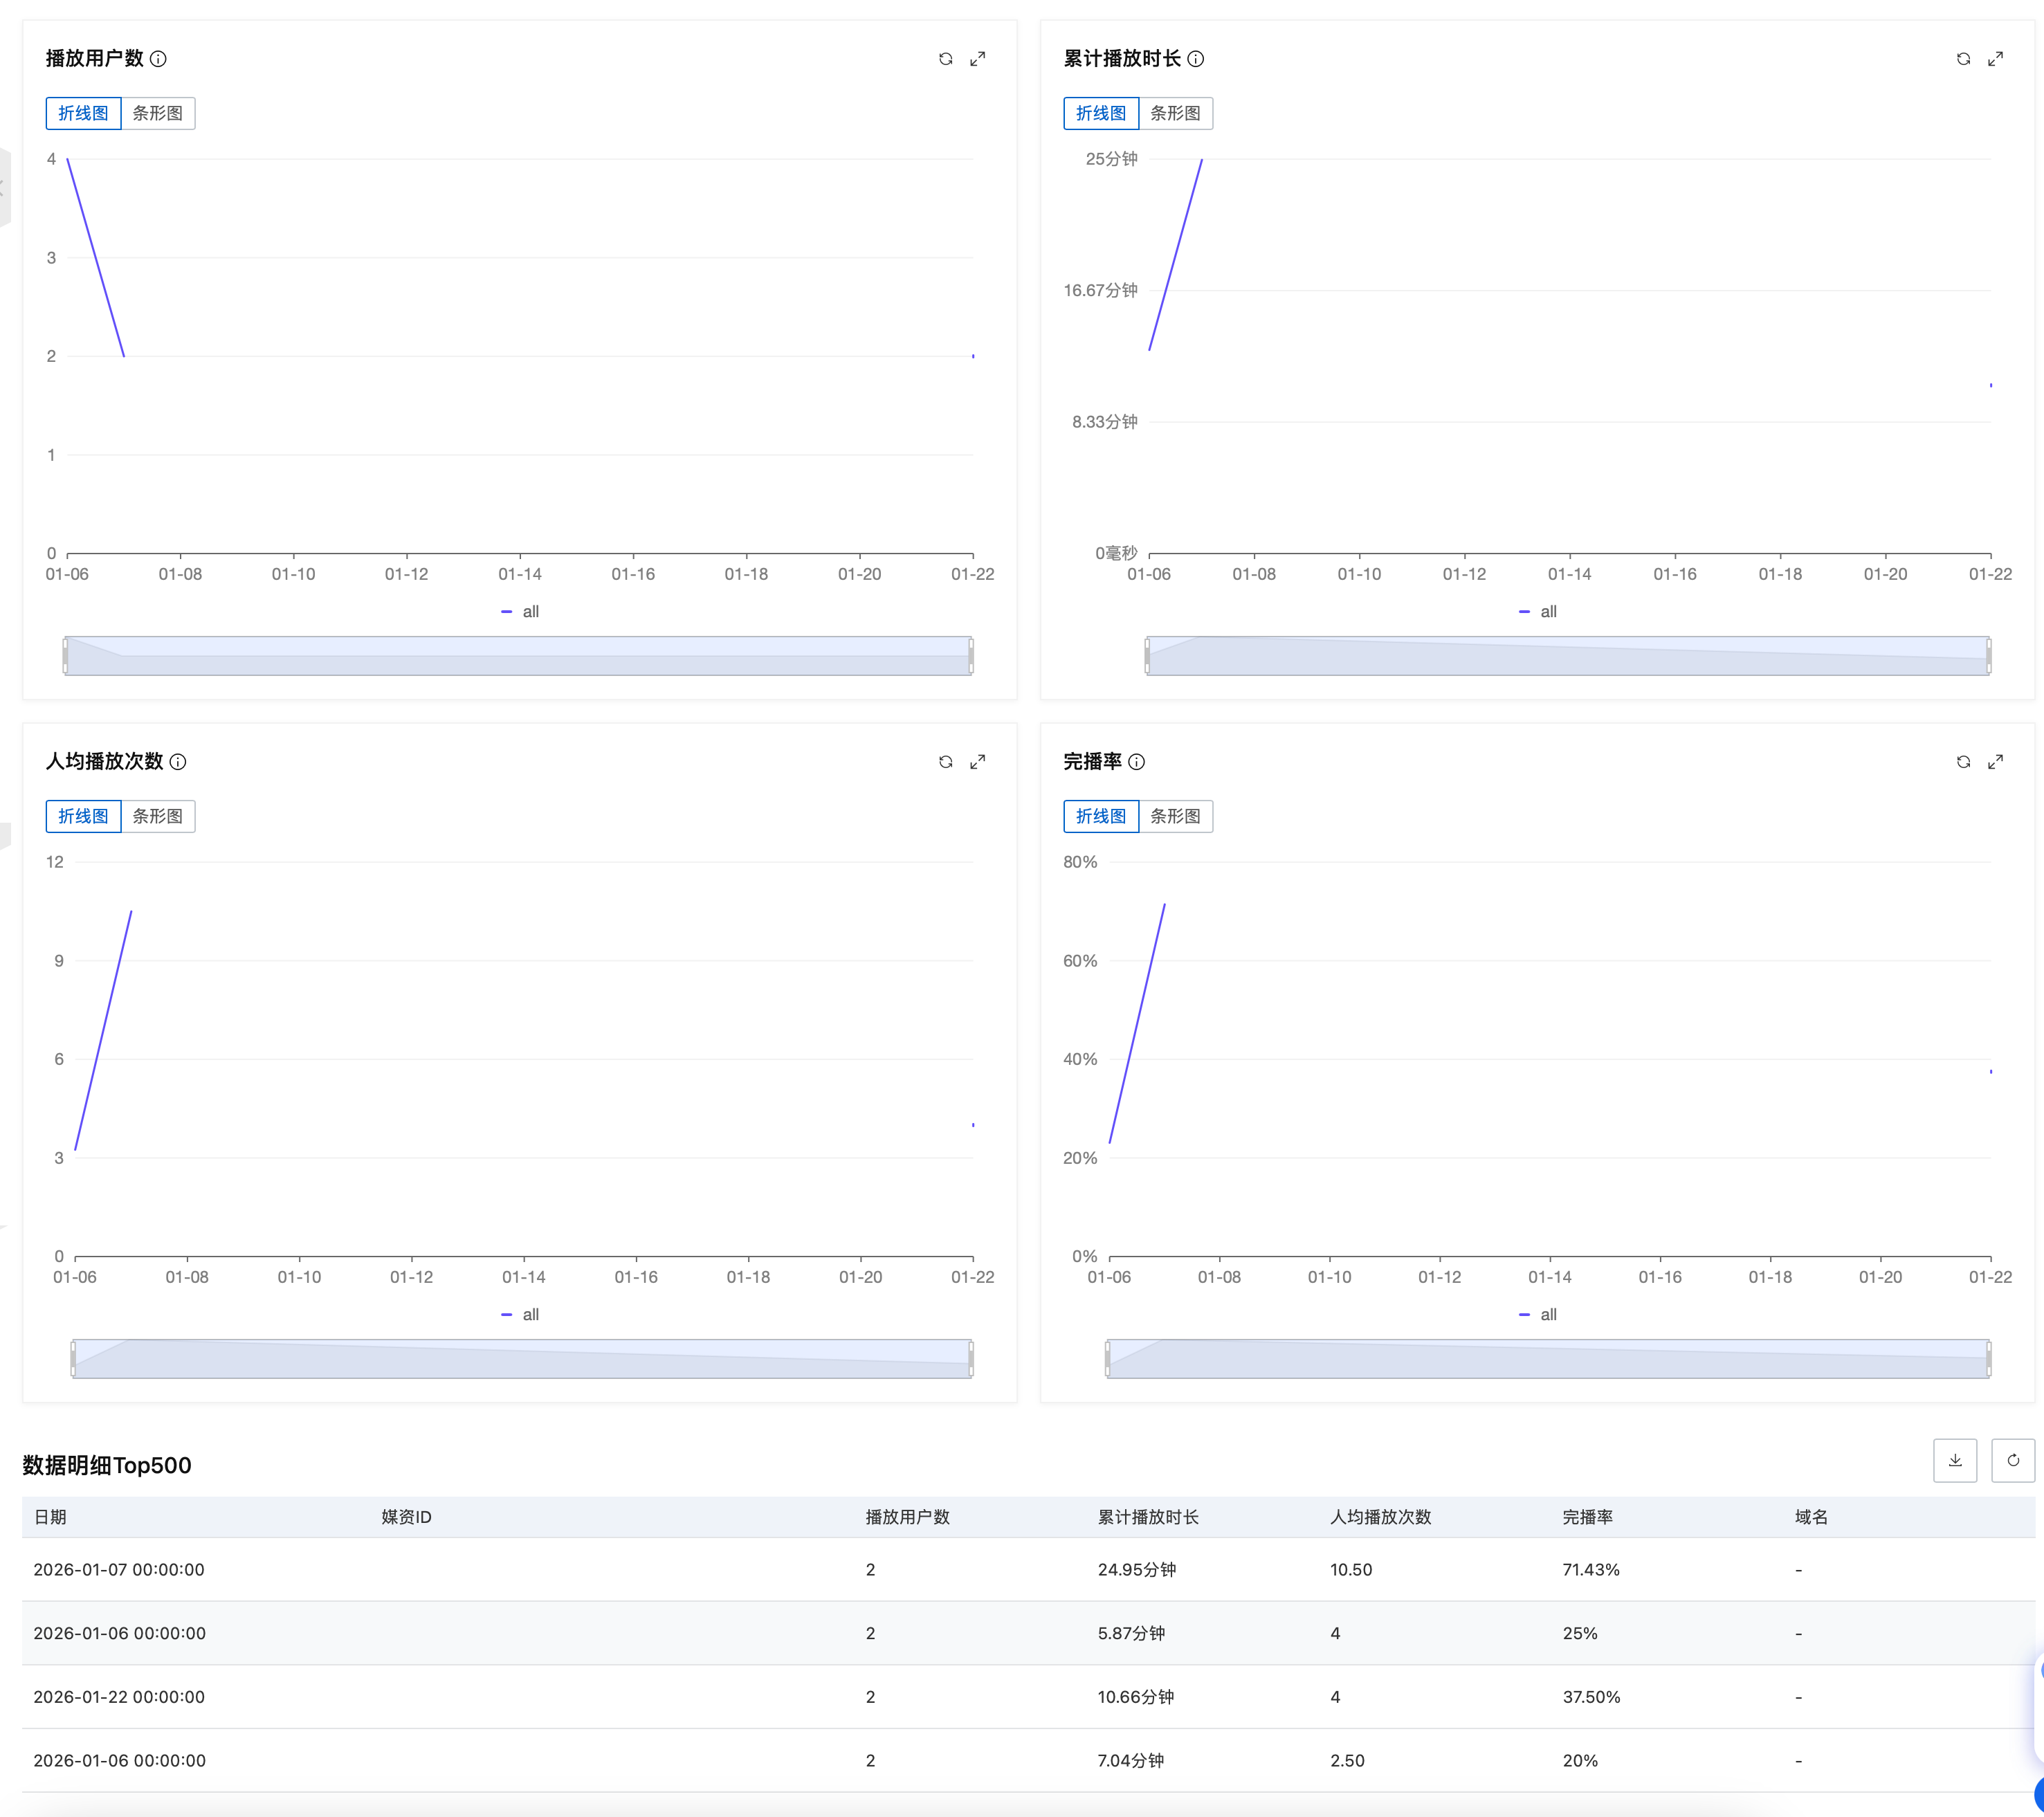Viewport: 2044px width, 1817px height.
Task: Select 折线图 view for 人均播放次数
Action: [83, 816]
